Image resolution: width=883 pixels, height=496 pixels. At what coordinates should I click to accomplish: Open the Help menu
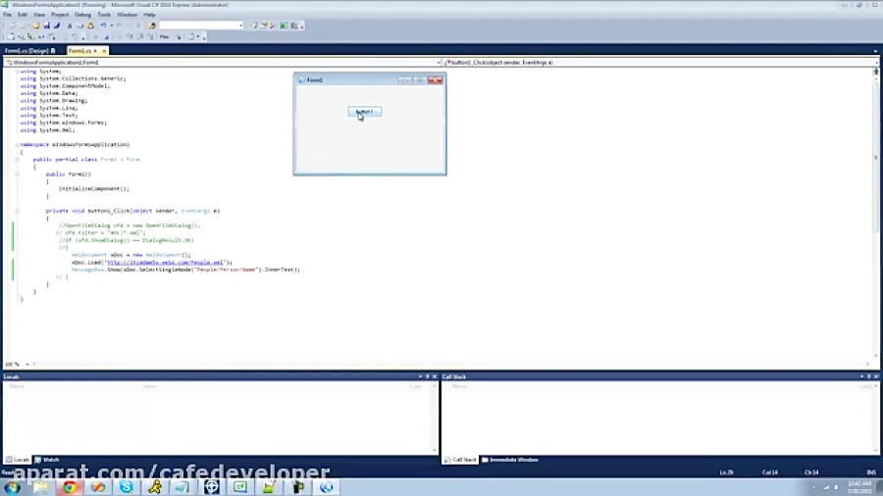coord(149,15)
